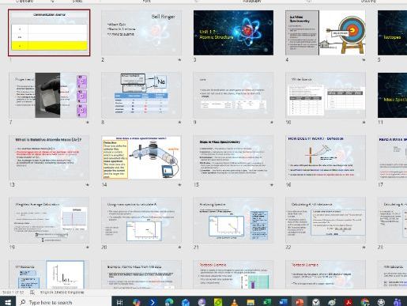Click the transition star under slide 8
407x306 pixels.
click(179, 123)
